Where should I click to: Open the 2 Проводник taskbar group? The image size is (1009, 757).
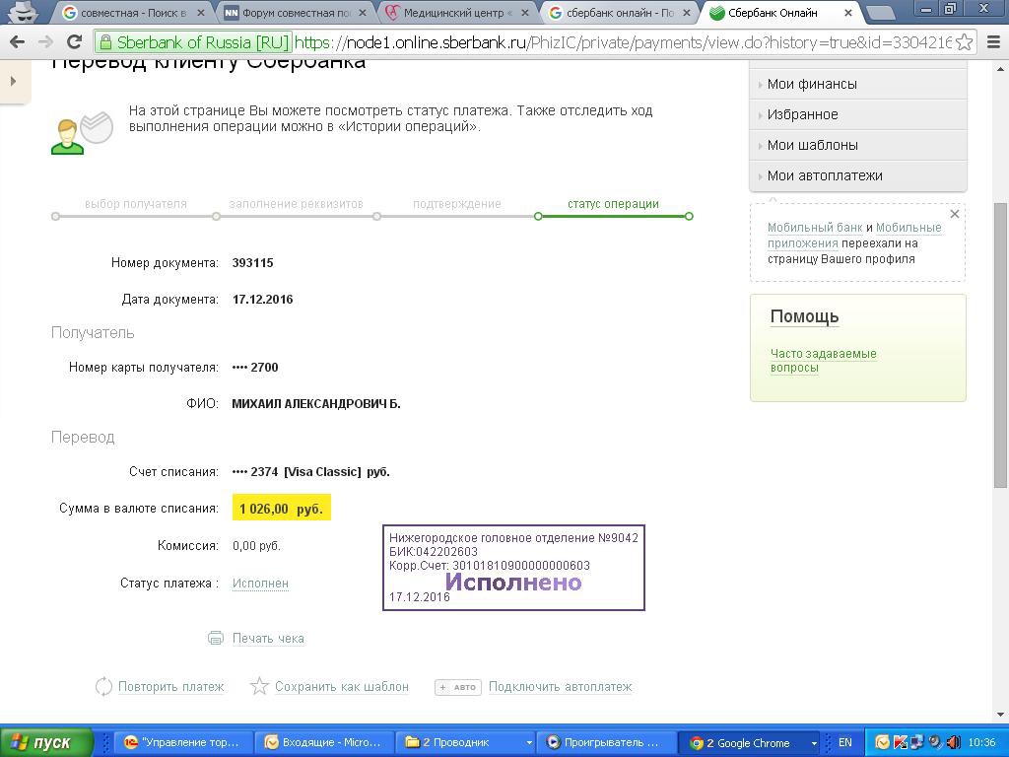point(466,742)
